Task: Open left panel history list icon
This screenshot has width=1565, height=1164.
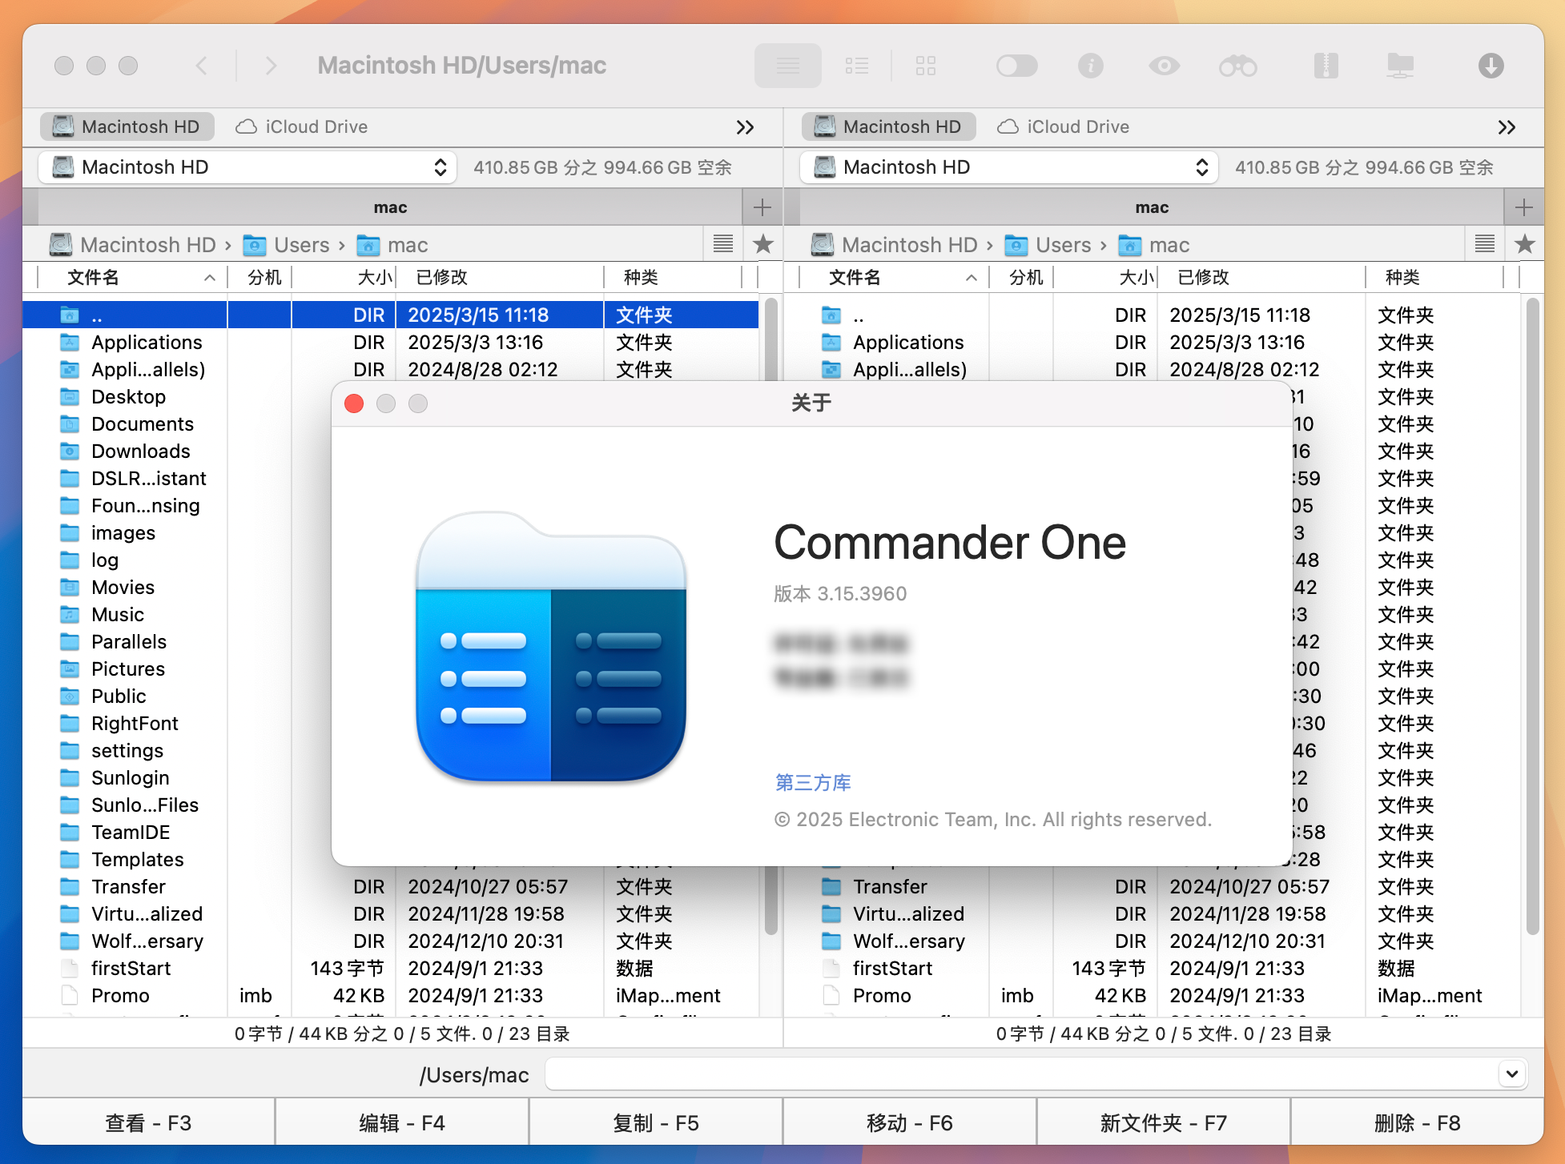Action: 723,244
